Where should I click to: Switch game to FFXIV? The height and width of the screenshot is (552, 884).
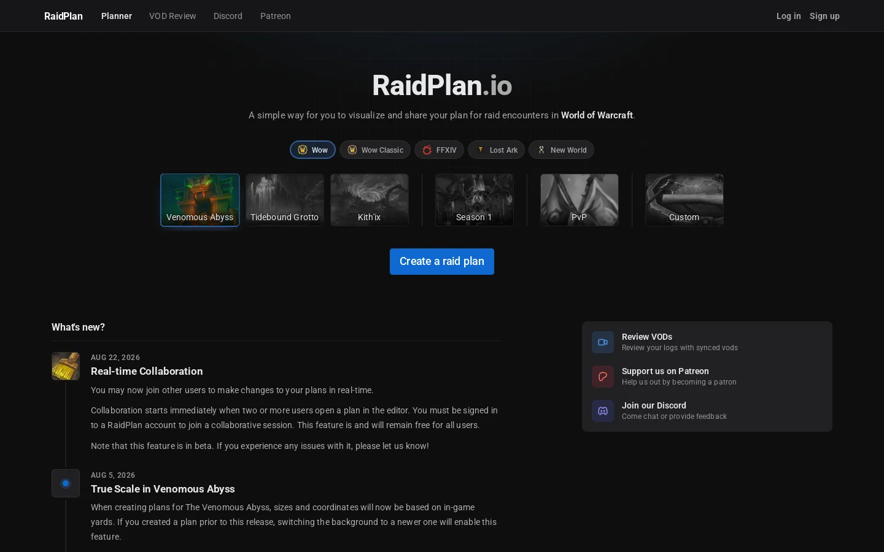439,150
